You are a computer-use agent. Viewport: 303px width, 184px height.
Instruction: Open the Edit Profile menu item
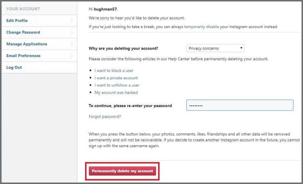coord(17,20)
